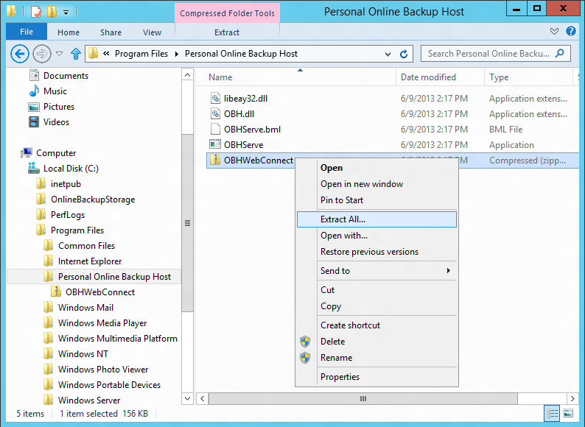This screenshot has width=585, height=427.
Task: Select inetpub folder in navigation tree
Action: (66, 184)
